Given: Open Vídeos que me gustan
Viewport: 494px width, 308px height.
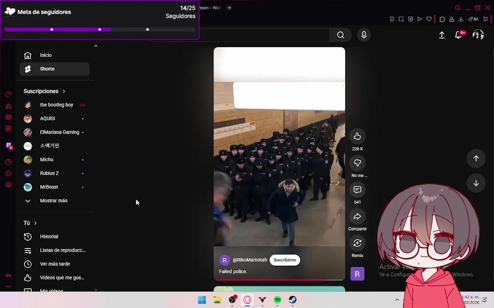Looking at the screenshot, I should pyautogui.click(x=54, y=278).
